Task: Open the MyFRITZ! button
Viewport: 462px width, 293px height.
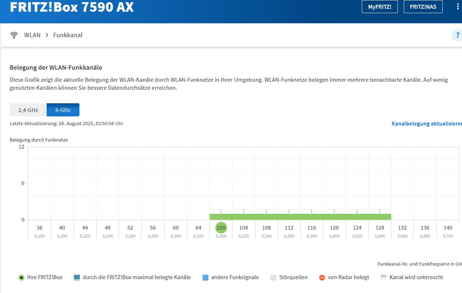Action: pyautogui.click(x=380, y=7)
